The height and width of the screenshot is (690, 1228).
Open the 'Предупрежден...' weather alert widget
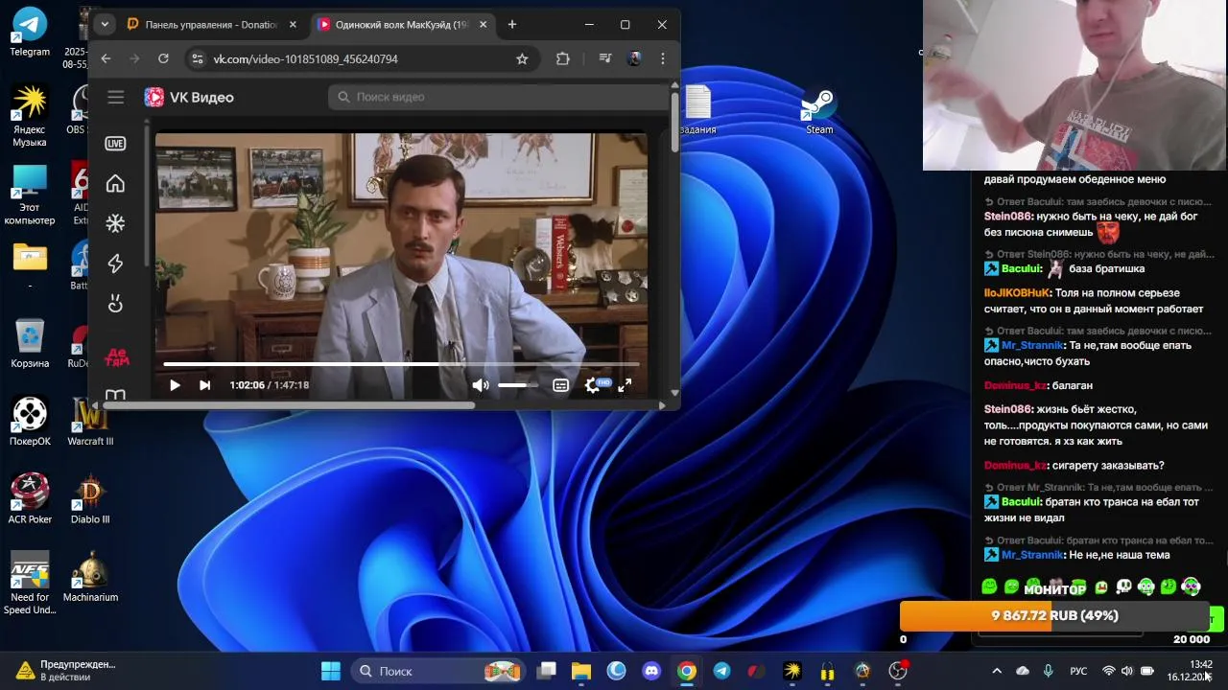(x=65, y=670)
